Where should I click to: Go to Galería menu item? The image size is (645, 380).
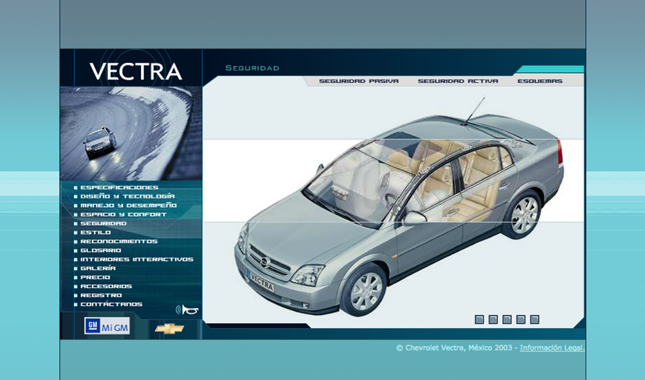pos(98,268)
